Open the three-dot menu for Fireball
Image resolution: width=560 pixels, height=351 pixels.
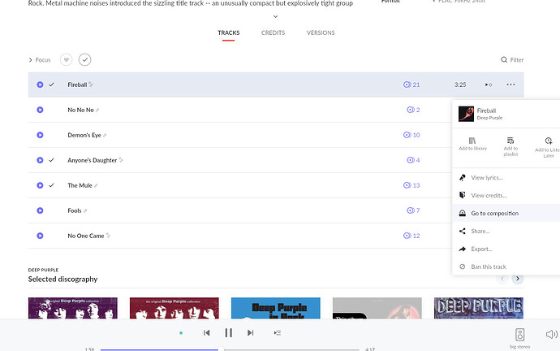click(510, 84)
